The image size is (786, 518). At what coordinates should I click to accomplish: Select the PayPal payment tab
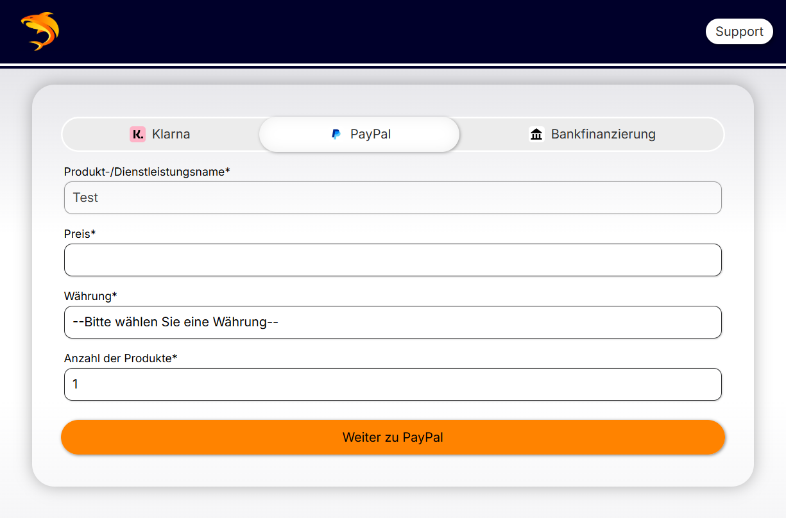359,134
